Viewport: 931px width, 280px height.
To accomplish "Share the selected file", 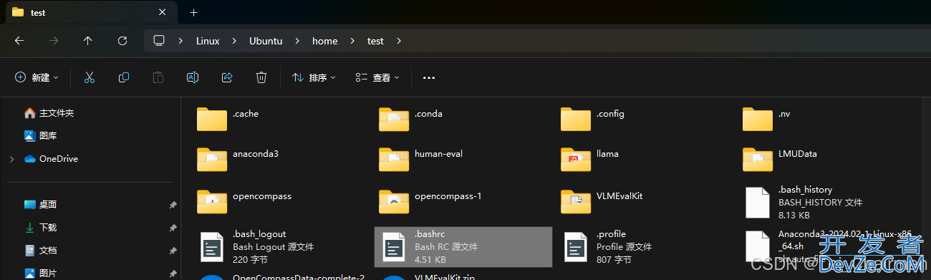I will 227,77.
